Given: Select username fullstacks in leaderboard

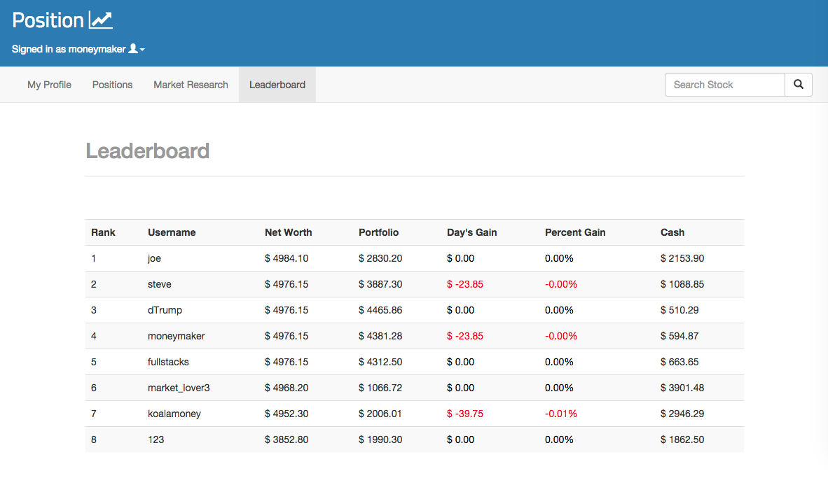Looking at the screenshot, I should click(168, 362).
